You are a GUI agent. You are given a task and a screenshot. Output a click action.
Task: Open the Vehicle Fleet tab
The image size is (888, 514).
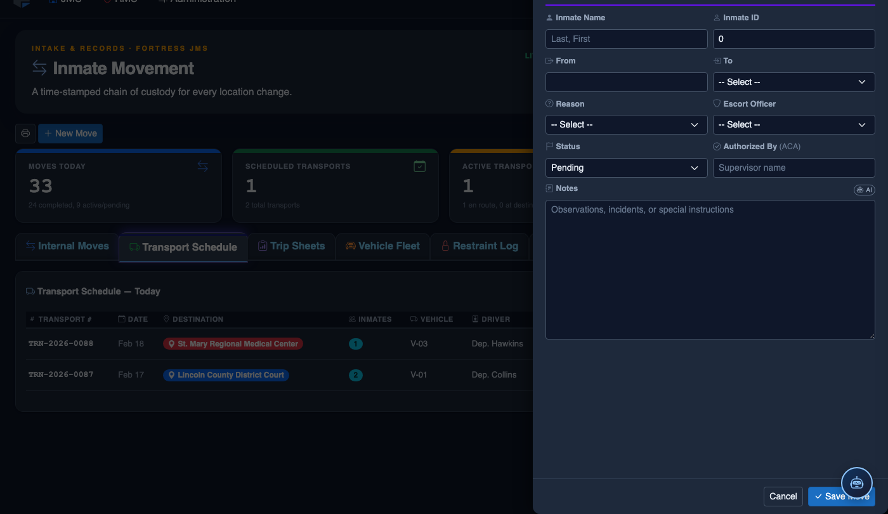coord(382,246)
